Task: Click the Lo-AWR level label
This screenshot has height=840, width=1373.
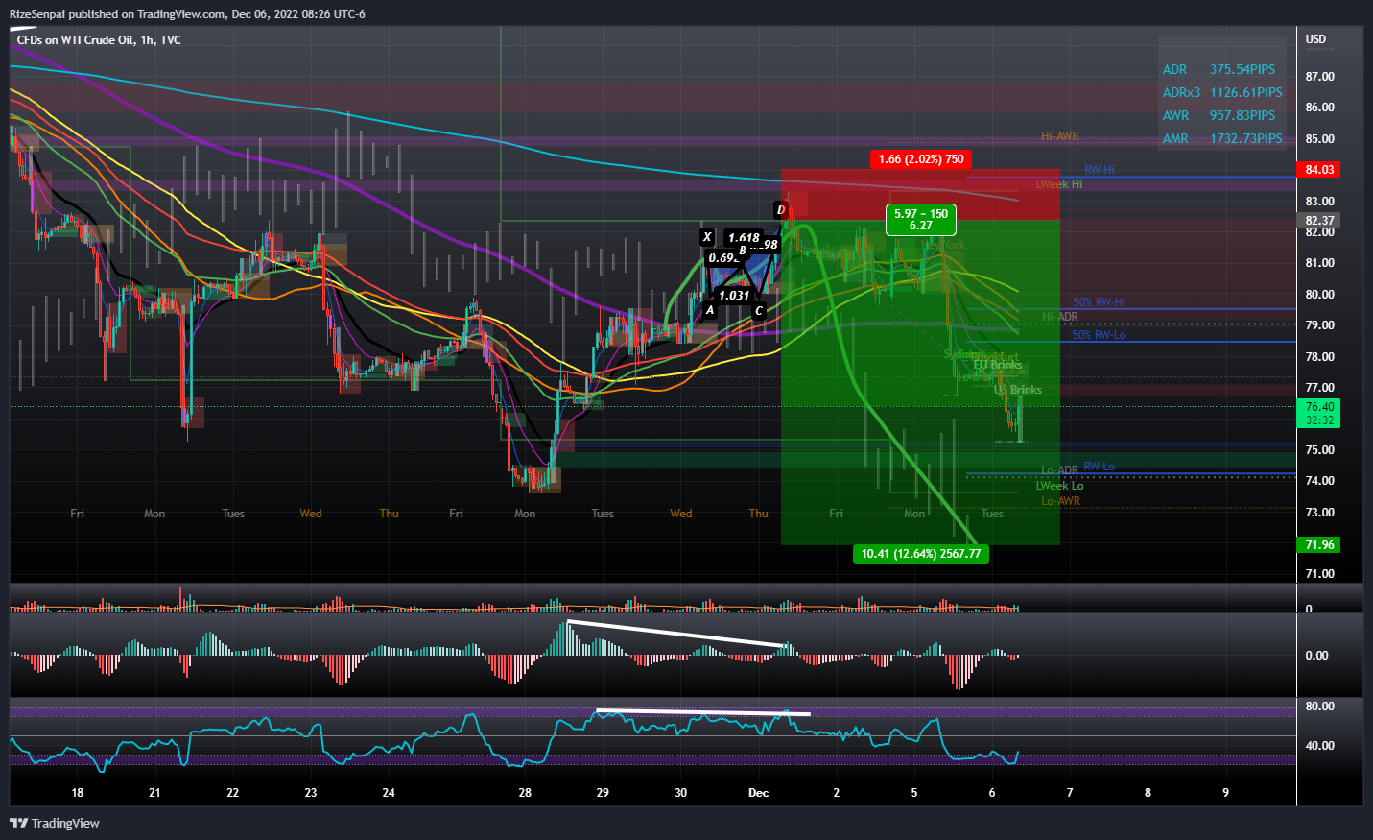Action: coord(1061,501)
